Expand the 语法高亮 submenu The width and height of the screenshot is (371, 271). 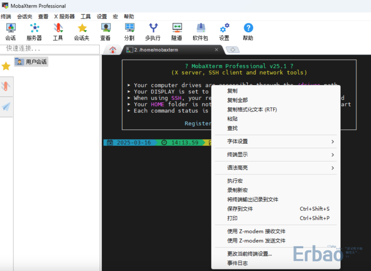point(276,168)
